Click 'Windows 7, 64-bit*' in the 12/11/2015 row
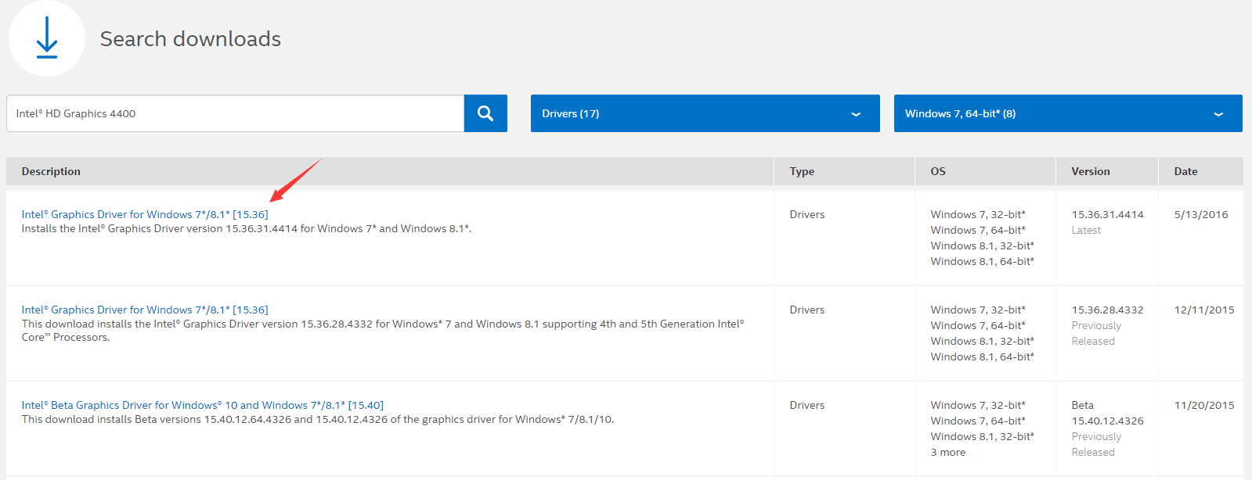The height and width of the screenshot is (480, 1252). pos(978,325)
